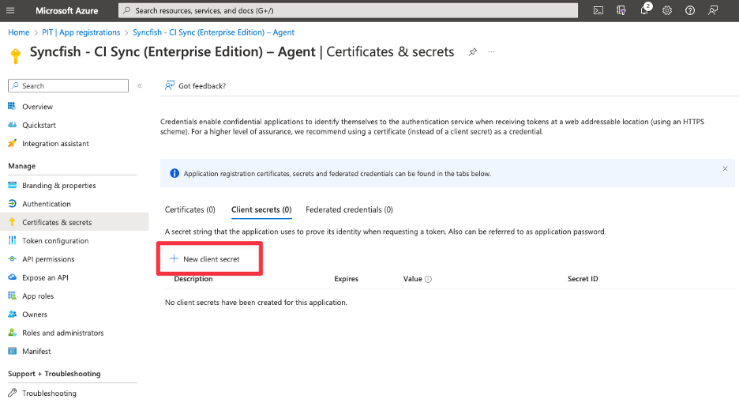This screenshot has height=403, width=739.
Task: Click the Overview icon in the sidebar
Action: (x=13, y=106)
